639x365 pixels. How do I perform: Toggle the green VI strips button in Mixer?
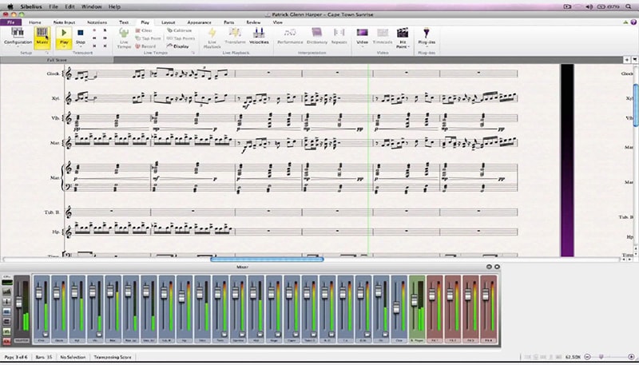click(7, 331)
